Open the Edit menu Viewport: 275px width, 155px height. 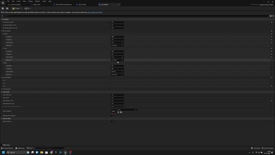coord(13,1)
